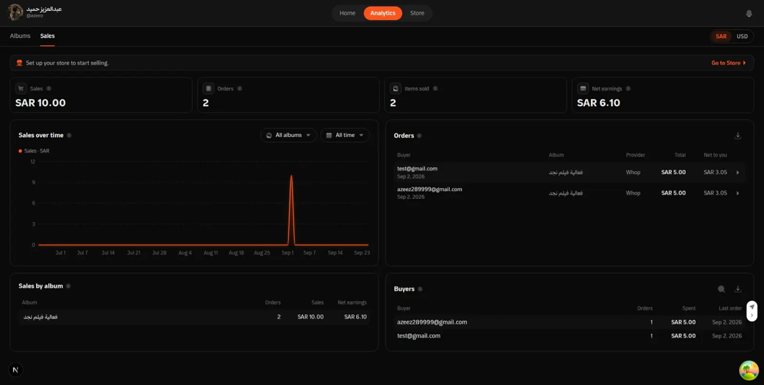Select the Analytics tab
The image size is (764, 385).
click(383, 13)
